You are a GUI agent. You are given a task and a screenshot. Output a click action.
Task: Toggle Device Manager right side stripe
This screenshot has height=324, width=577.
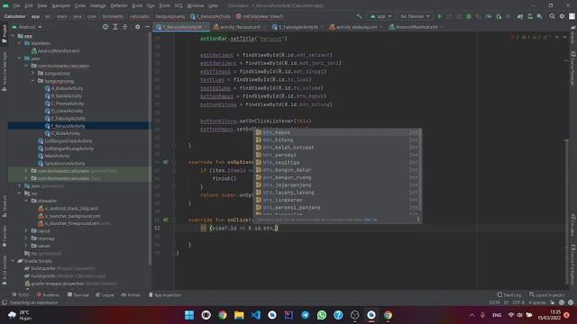pyautogui.click(x=573, y=68)
